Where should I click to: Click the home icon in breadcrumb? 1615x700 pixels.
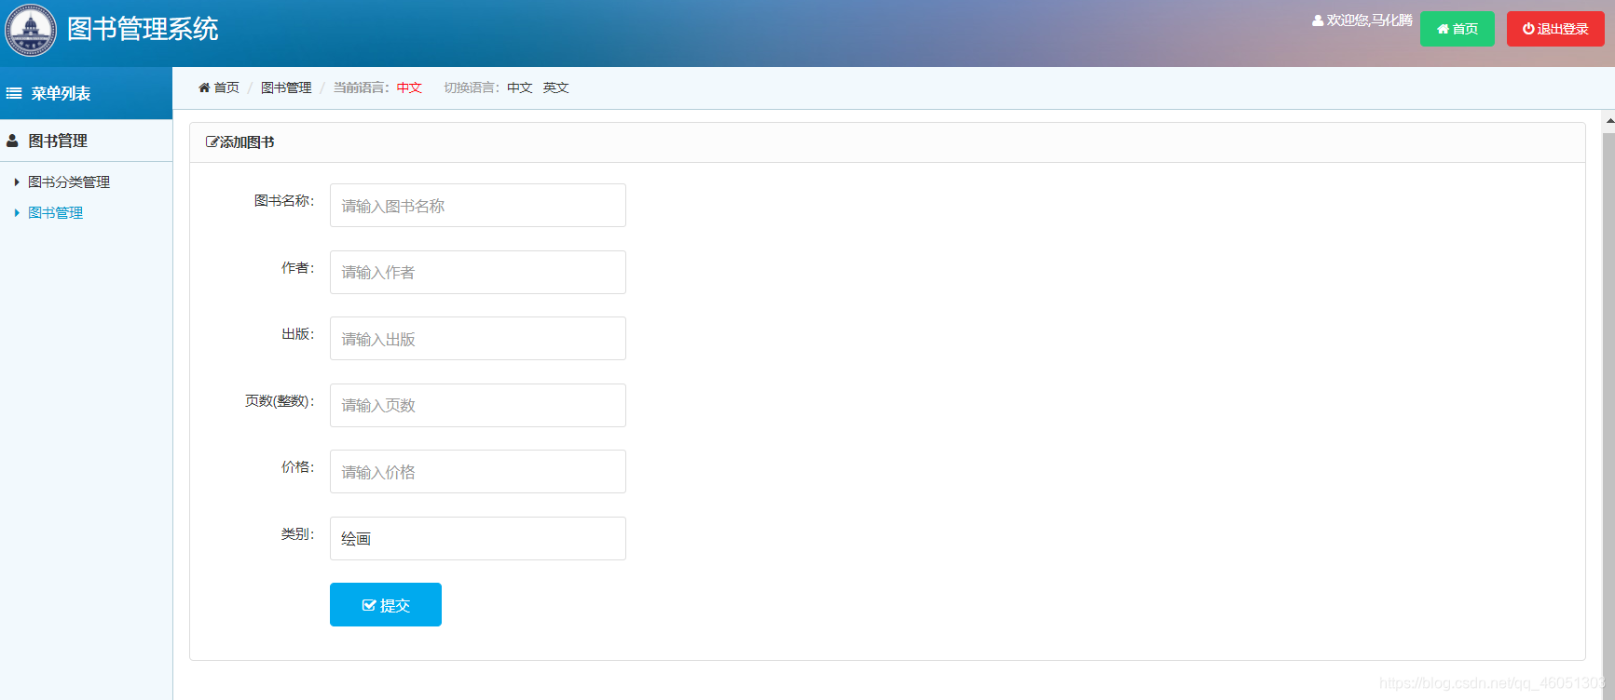tap(204, 87)
